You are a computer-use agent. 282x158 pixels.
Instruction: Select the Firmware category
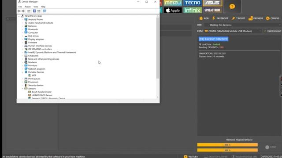32,43
